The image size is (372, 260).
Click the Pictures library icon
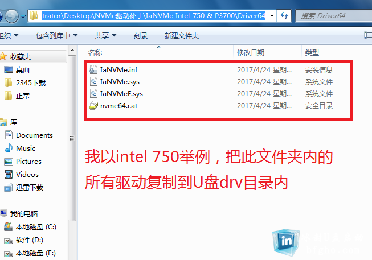(x=9, y=162)
